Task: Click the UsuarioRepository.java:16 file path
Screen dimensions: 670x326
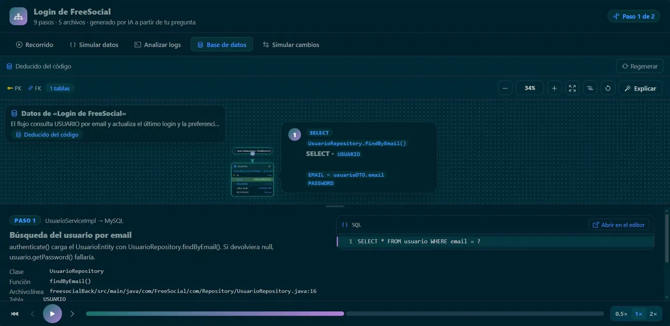Action: [x=183, y=291]
